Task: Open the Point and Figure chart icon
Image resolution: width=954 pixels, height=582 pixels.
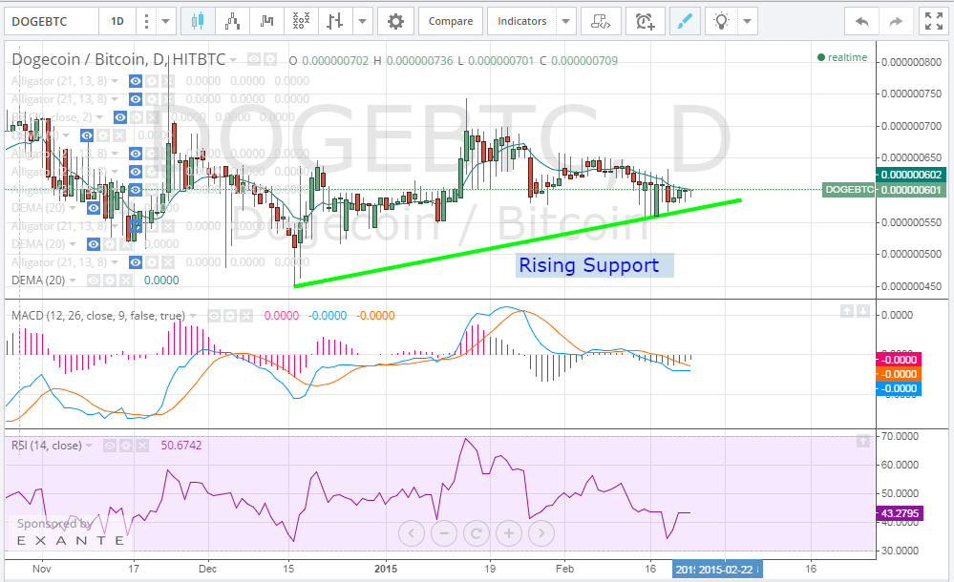Action: coord(301,20)
